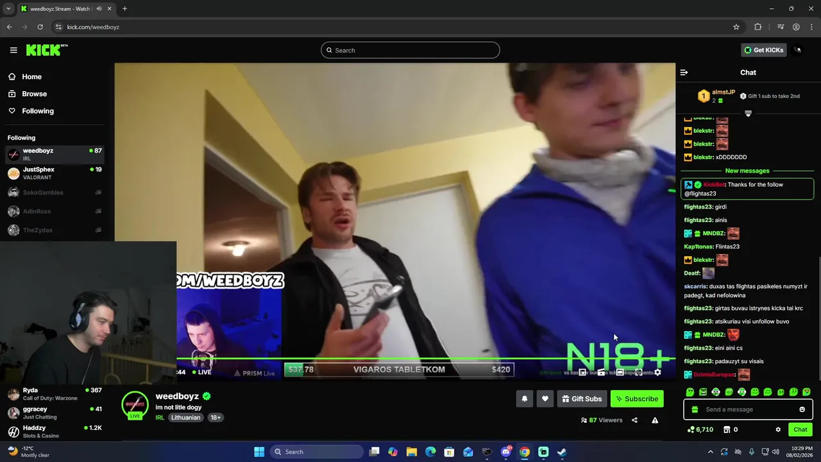Image resolution: width=821 pixels, height=462 pixels.
Task: Select the angry green quick emote
Action: 703,392
